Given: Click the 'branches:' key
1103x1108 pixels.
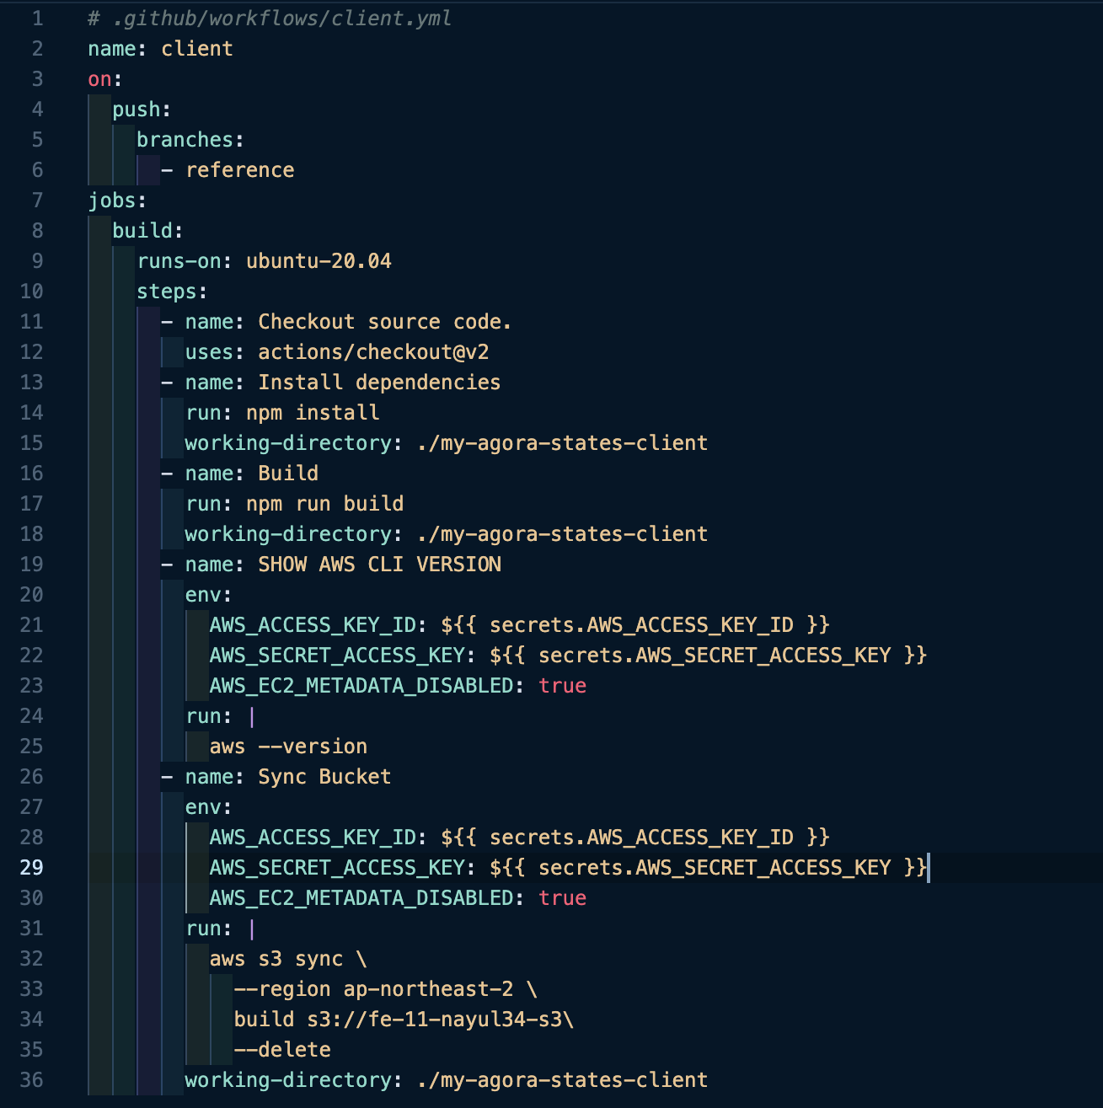Looking at the screenshot, I should pos(190,140).
